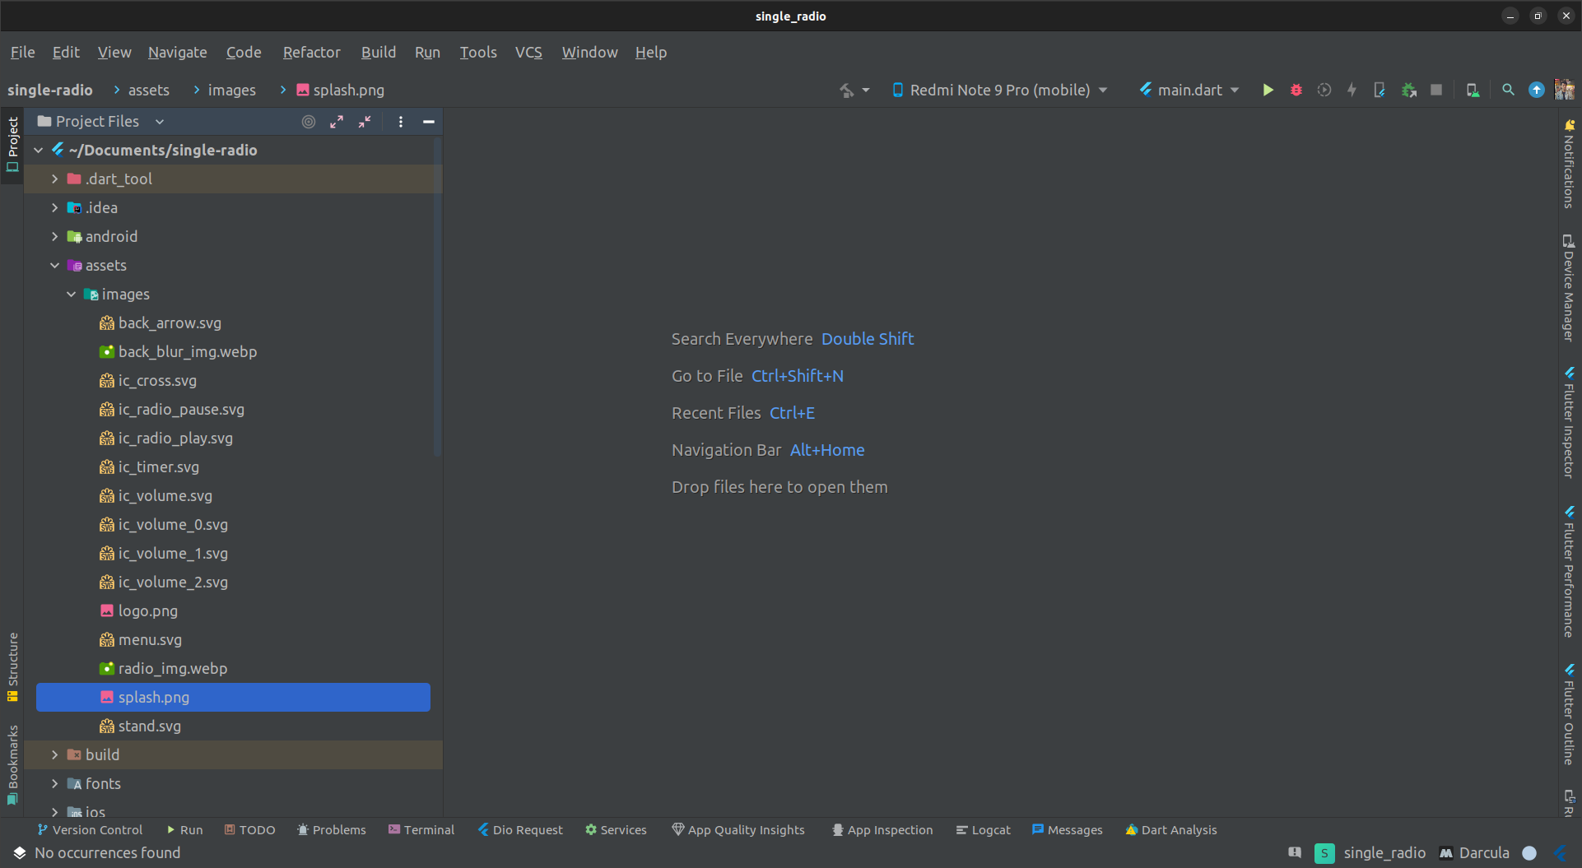Click the status bar layers icon
The height and width of the screenshot is (868, 1582).
pos(20,853)
